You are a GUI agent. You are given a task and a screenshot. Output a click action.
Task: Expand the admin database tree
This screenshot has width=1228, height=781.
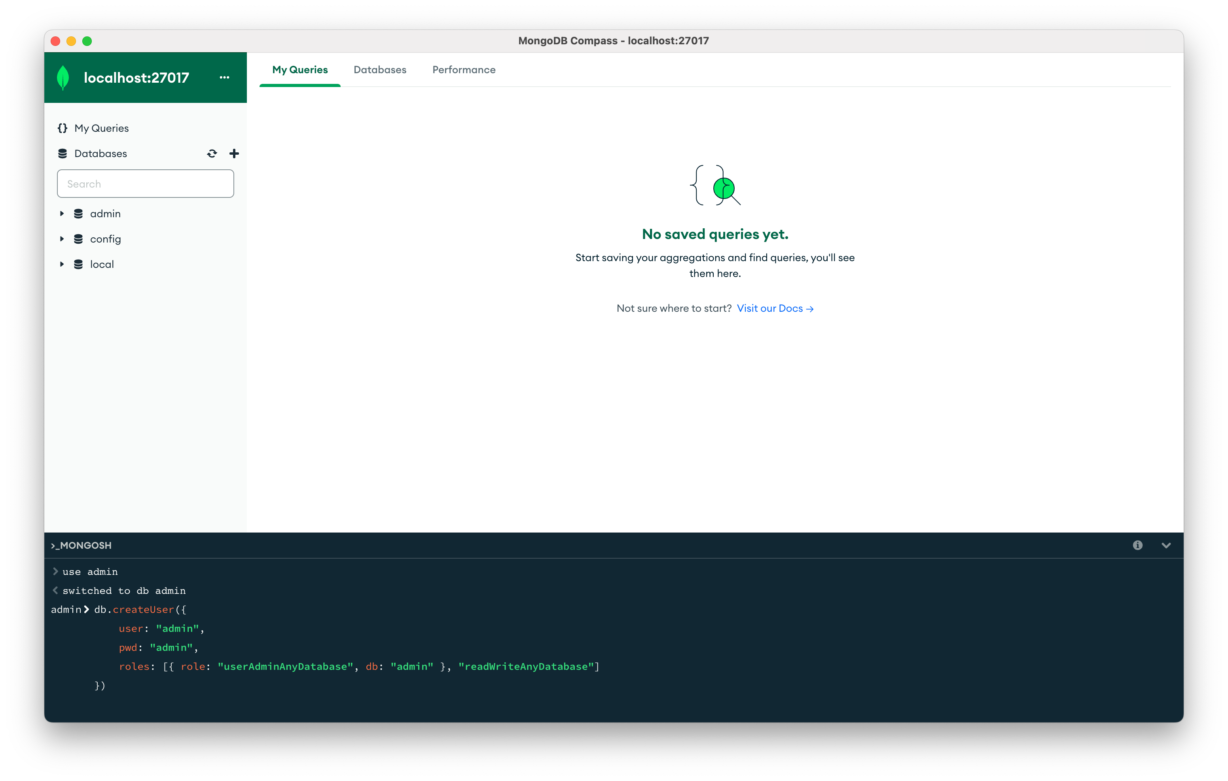click(x=62, y=214)
